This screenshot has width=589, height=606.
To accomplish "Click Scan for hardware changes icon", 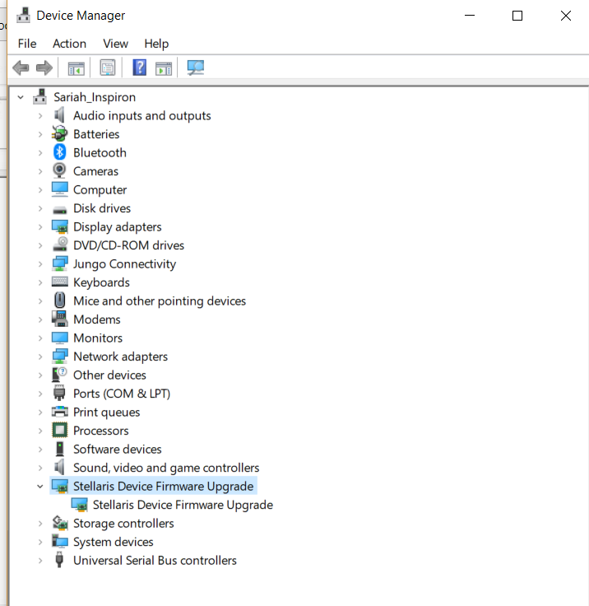I will 196,68.
